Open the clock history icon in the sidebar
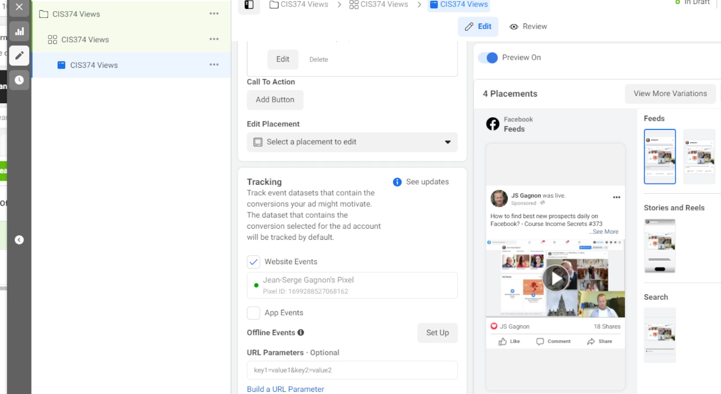721x394 pixels. (19, 80)
